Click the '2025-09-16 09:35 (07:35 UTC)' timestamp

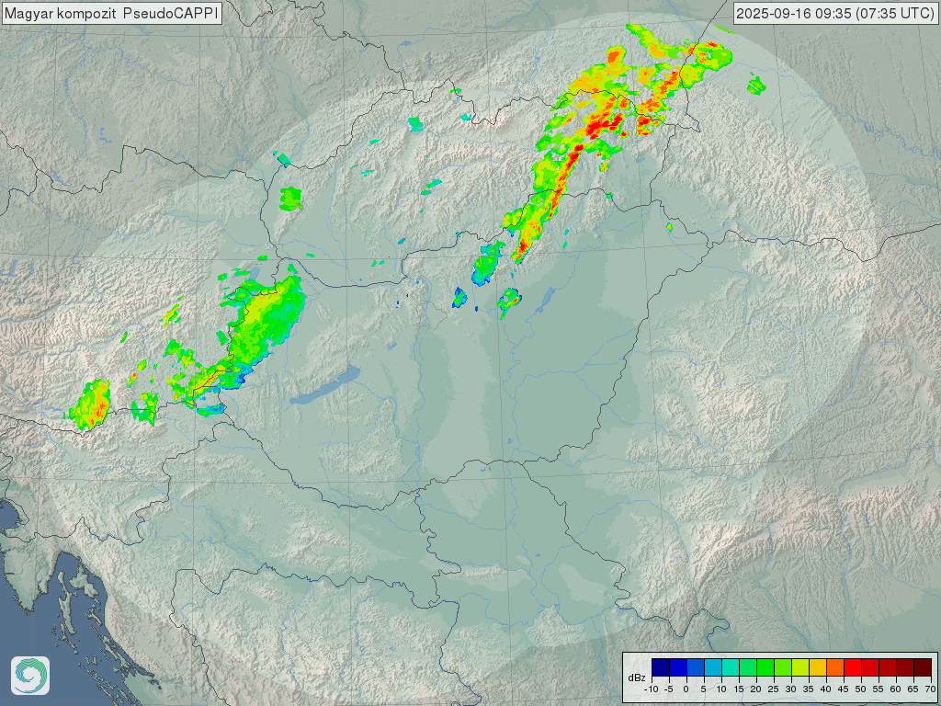[x=834, y=13]
